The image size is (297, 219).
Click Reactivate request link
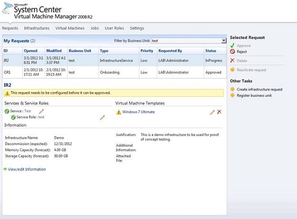(x=252, y=70)
